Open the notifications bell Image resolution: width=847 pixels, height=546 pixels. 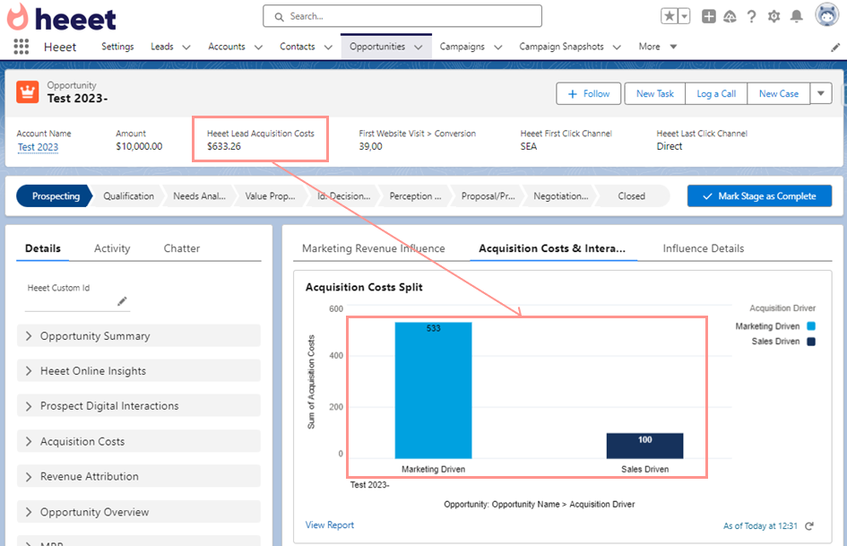796,17
